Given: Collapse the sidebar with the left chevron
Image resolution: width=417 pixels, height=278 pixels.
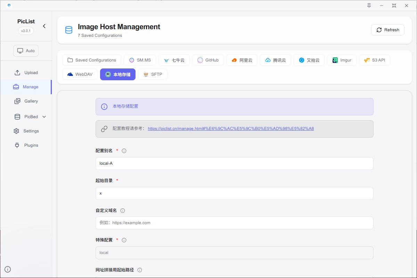Looking at the screenshot, I should click(44, 26).
